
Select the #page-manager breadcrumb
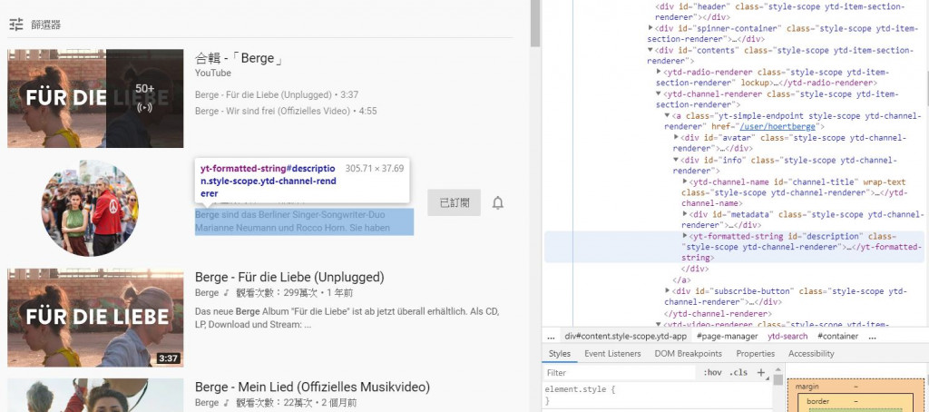click(727, 336)
